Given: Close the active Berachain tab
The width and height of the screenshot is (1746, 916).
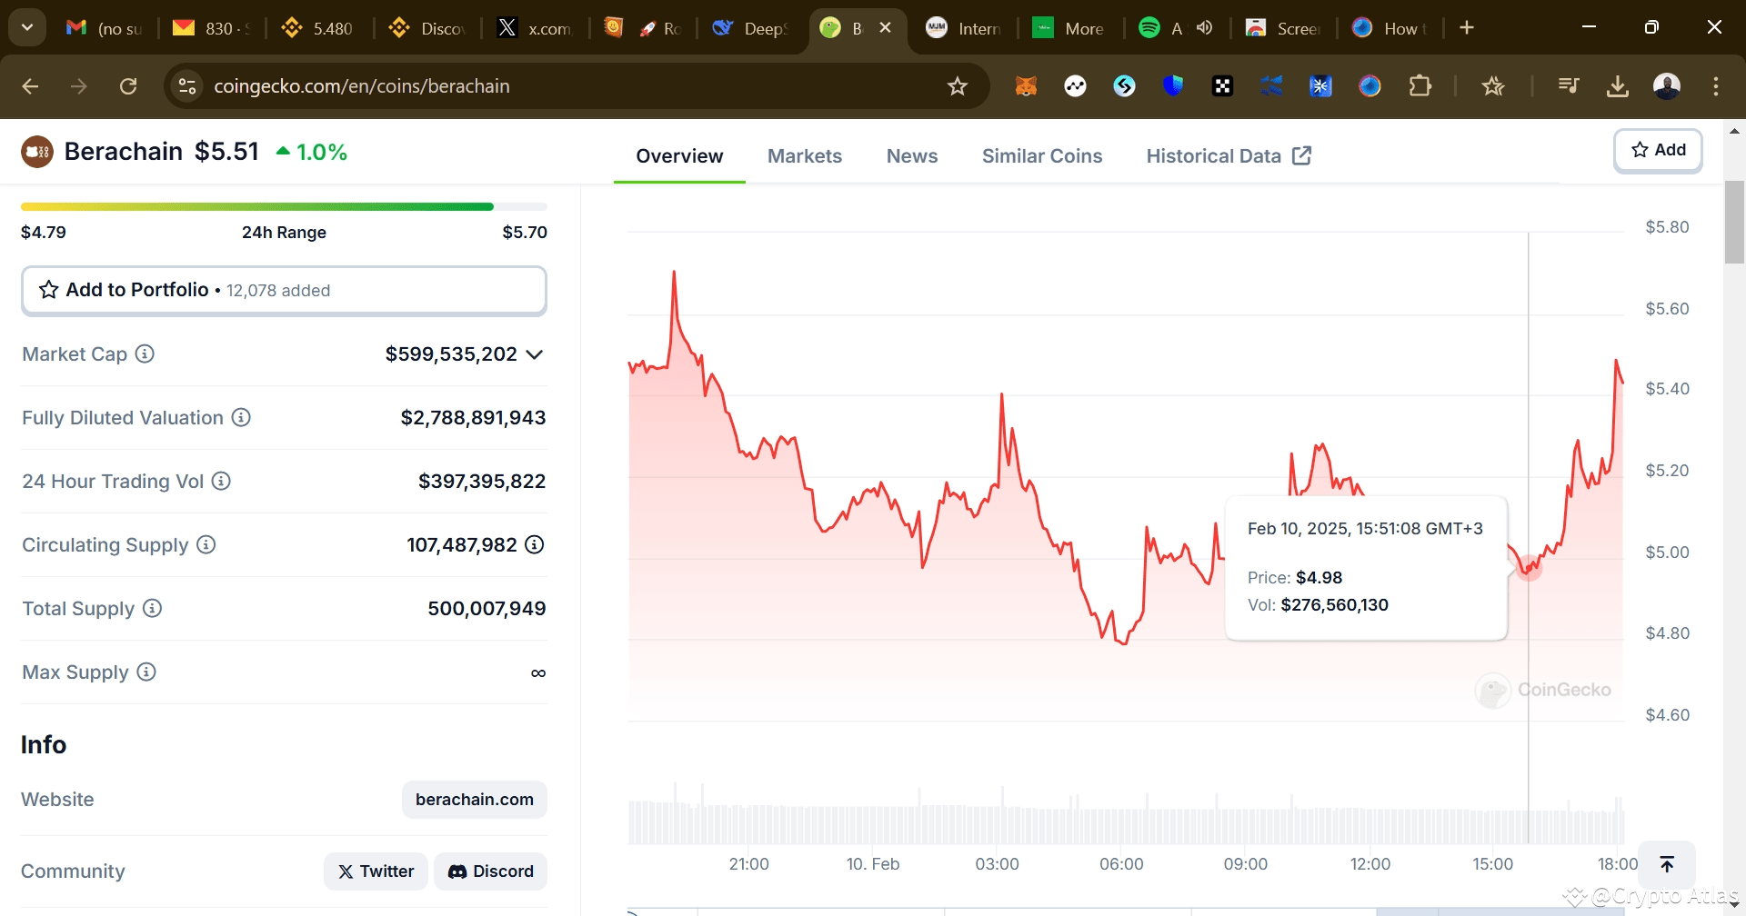Looking at the screenshot, I should pyautogui.click(x=885, y=28).
